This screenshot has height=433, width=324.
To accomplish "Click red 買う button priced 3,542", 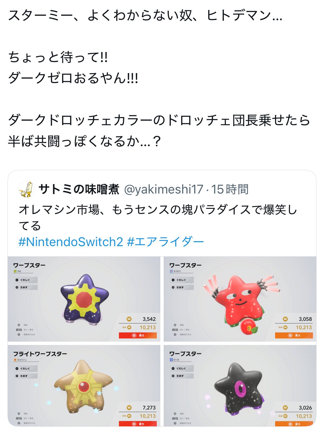I will tap(138, 335).
